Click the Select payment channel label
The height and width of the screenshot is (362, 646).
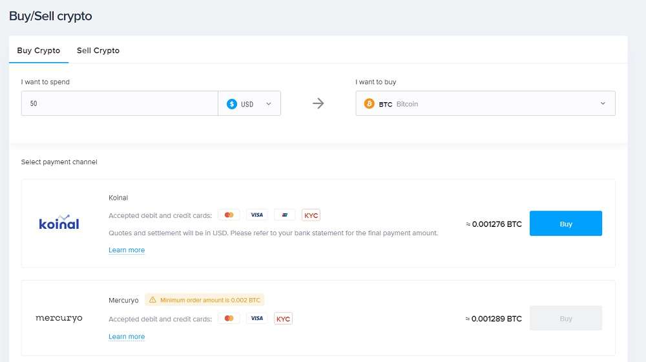pyautogui.click(x=59, y=162)
